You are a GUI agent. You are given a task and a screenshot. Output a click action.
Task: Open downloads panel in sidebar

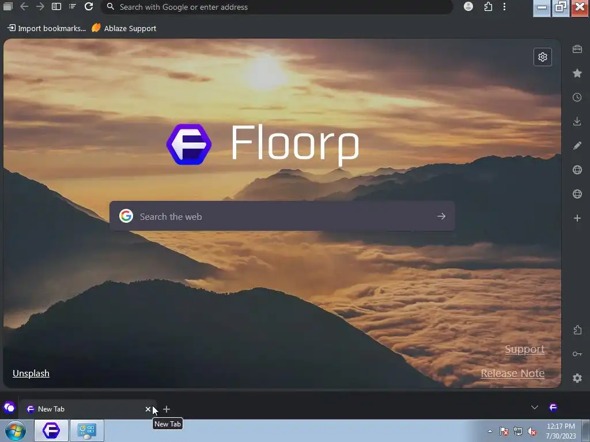(x=577, y=121)
